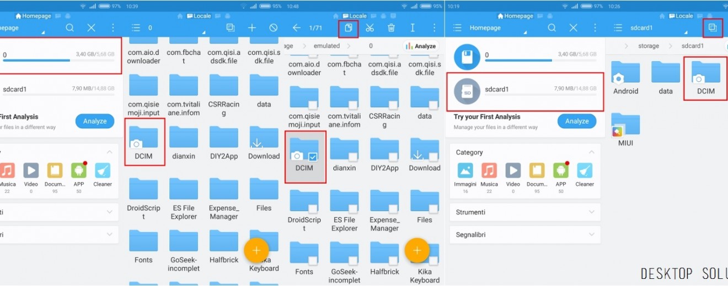Tap the X close icon in the 10:19 Homepage panel
The height and width of the screenshot is (286, 728).
click(573, 28)
